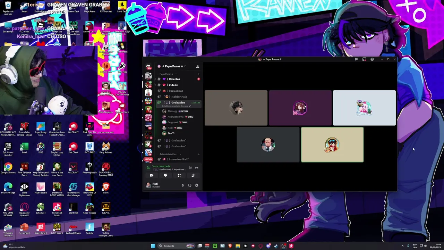Select SANTI in voice member list

(x=181, y=133)
